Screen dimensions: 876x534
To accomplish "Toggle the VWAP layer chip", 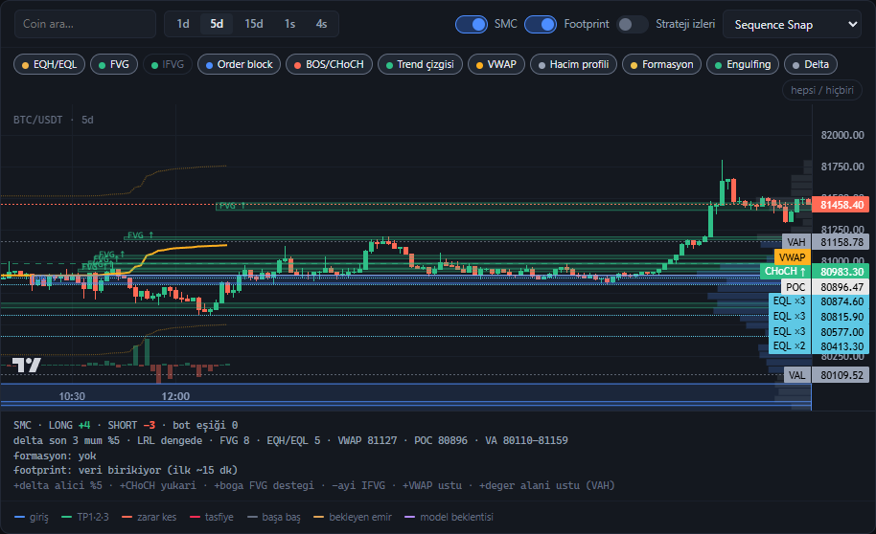I will click(x=496, y=64).
